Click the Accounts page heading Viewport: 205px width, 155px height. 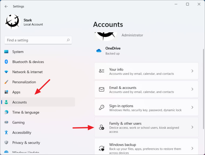[108, 25]
